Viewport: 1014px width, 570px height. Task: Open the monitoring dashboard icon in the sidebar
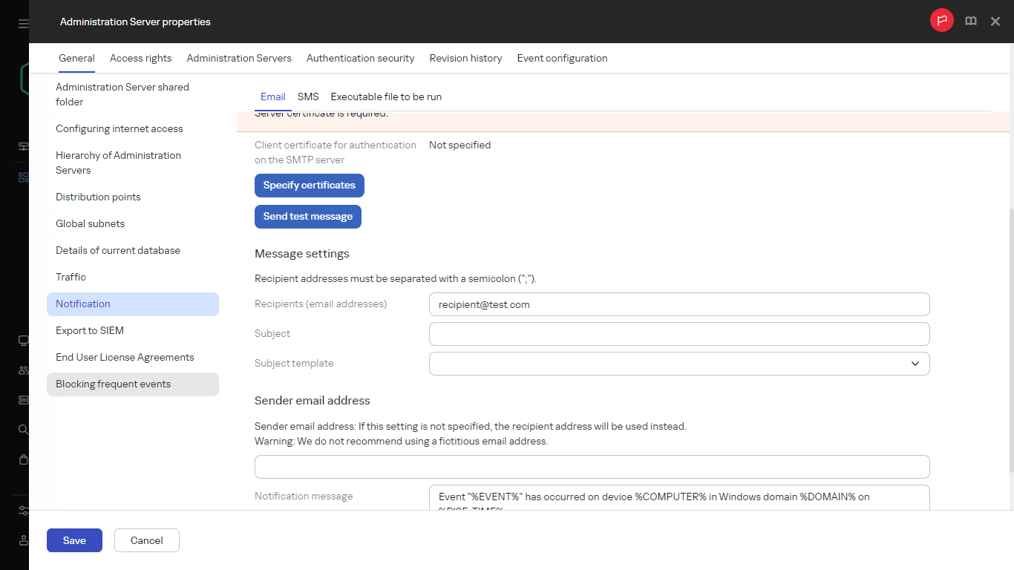[x=23, y=146]
